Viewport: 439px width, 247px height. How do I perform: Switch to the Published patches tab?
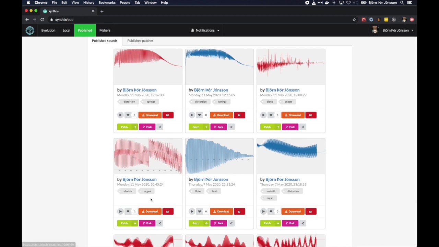140,41
